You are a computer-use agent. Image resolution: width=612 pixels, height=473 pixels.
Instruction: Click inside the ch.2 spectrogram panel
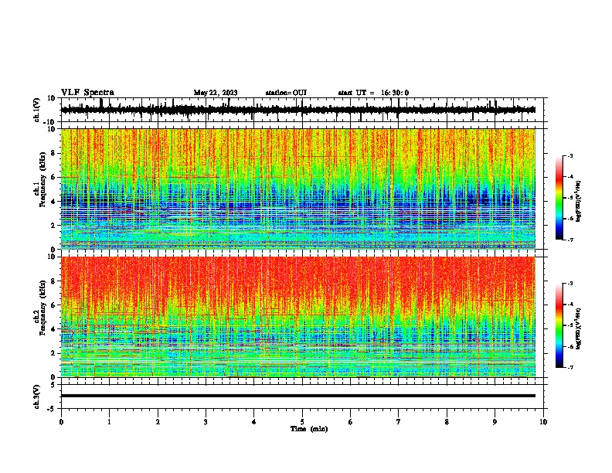pos(298,317)
